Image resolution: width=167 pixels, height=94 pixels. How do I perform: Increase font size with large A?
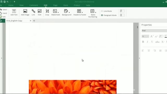152,36
